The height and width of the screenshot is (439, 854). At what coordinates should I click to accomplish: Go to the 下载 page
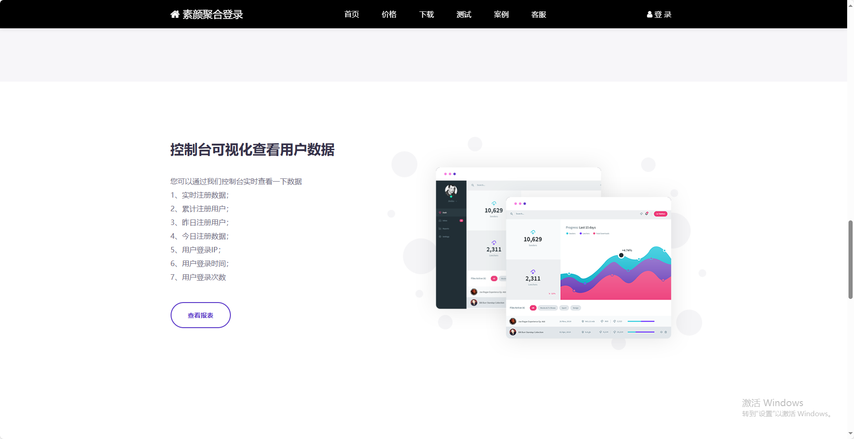[426, 15]
